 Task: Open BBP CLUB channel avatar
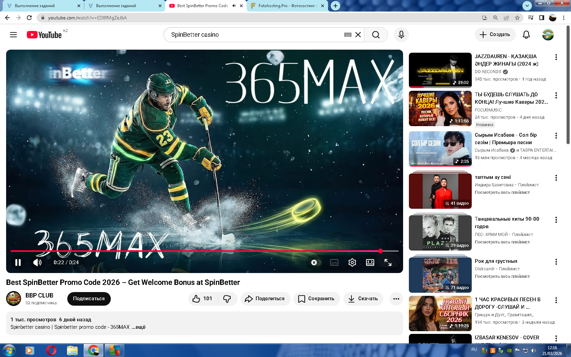14,299
